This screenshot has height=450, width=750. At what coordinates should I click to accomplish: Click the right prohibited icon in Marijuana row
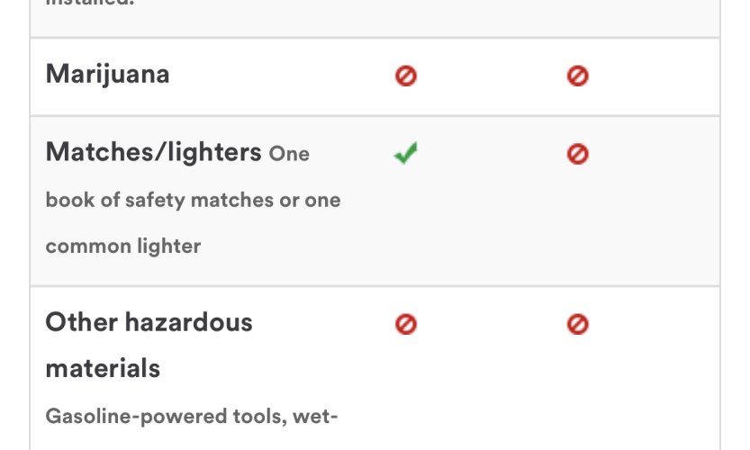577,76
